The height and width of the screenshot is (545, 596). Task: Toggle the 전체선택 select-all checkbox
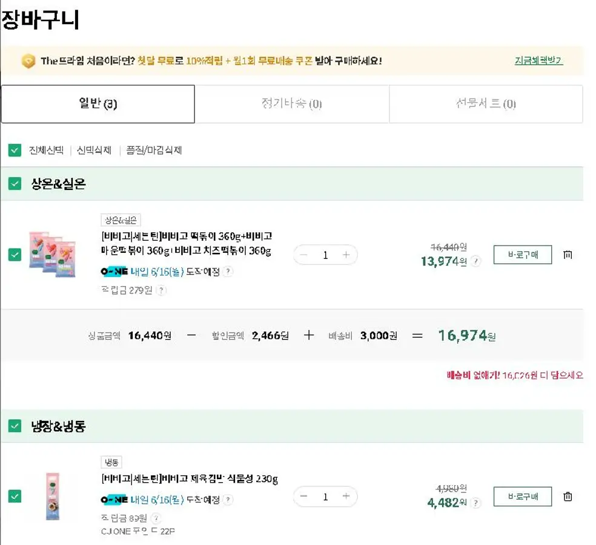tap(15, 150)
